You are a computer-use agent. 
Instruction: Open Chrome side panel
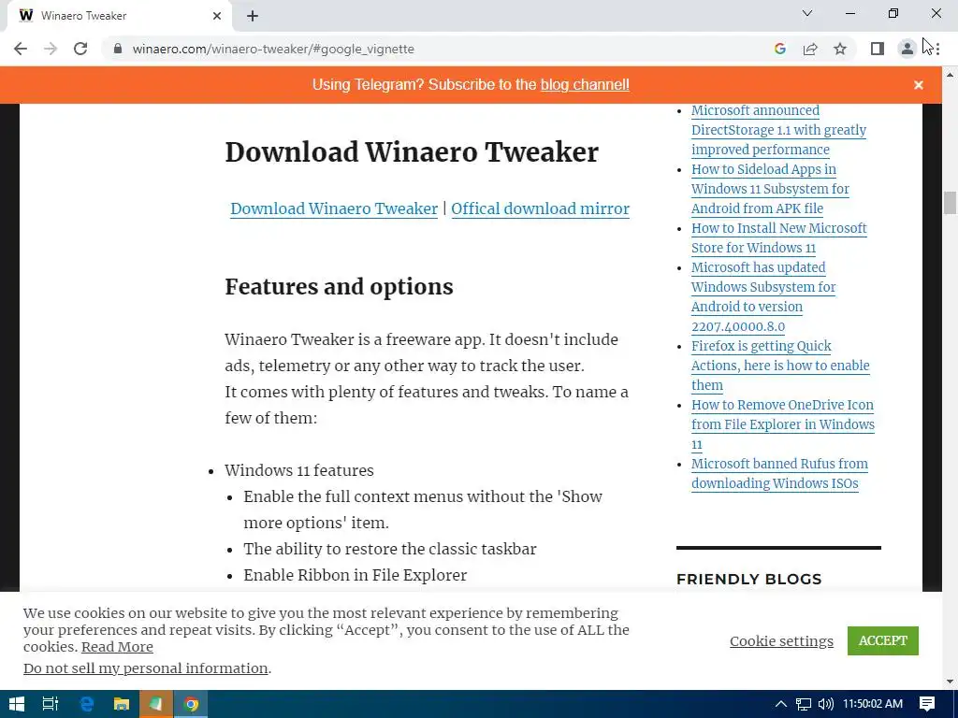(878, 49)
